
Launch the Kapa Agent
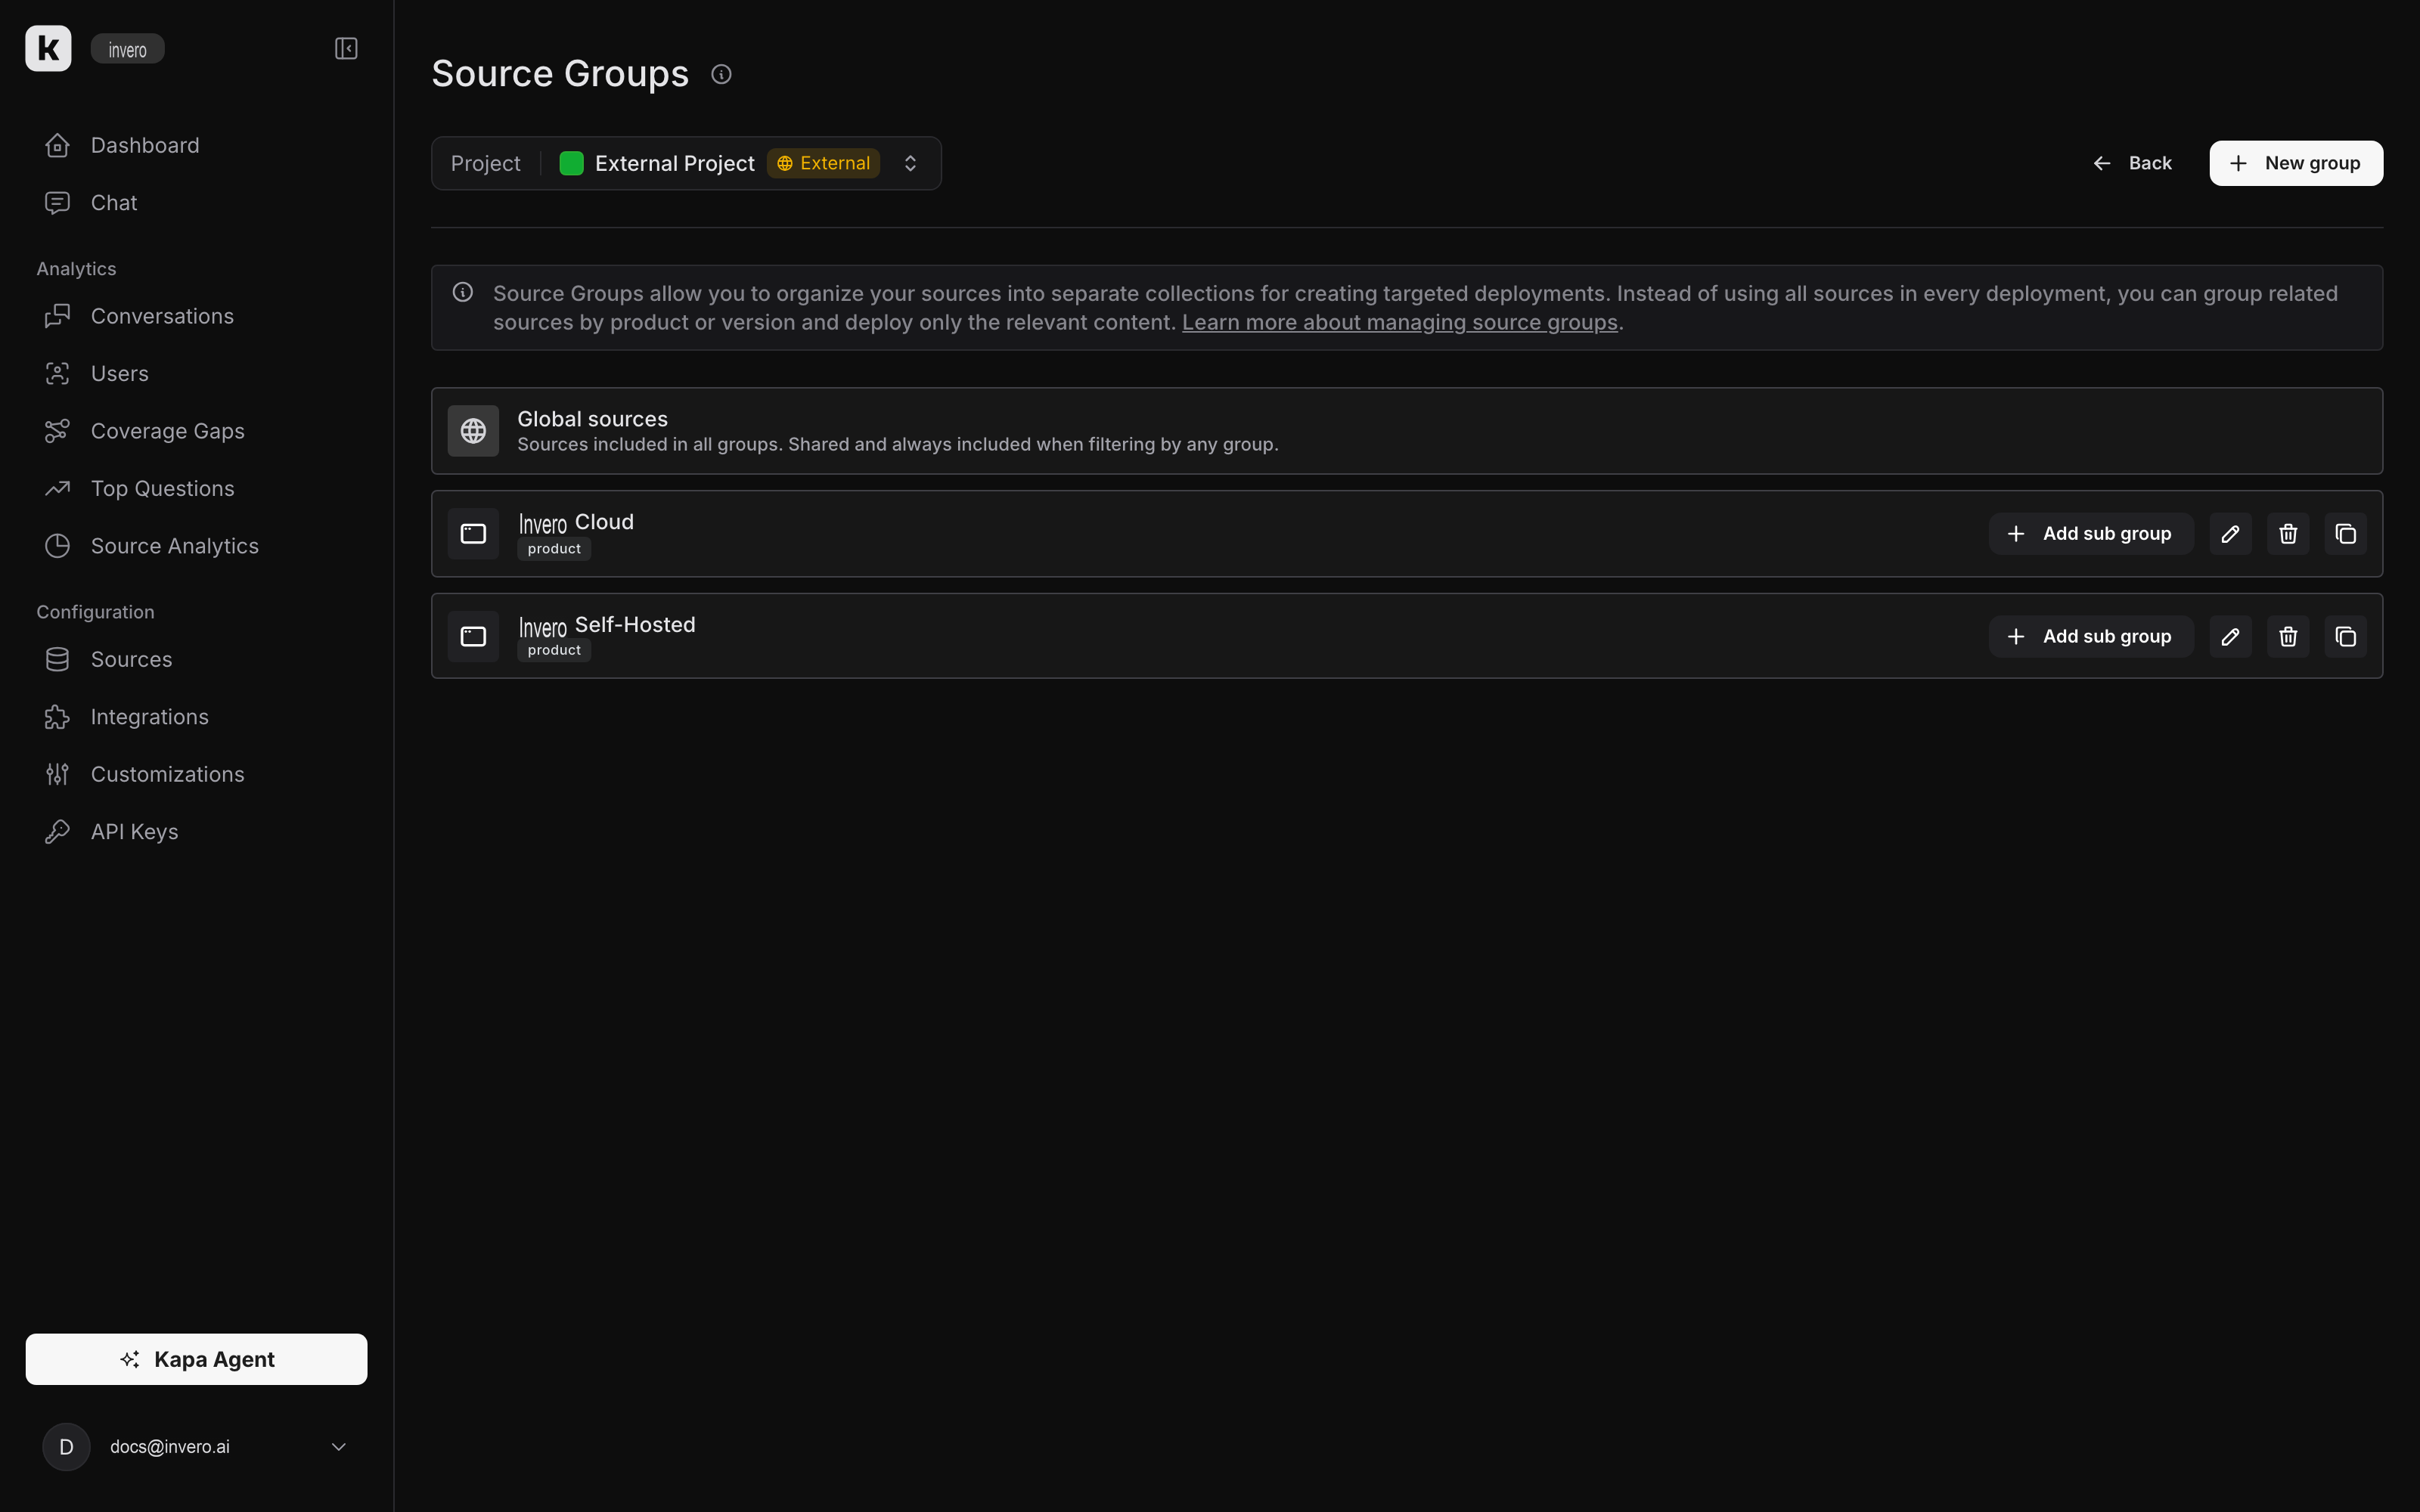coord(196,1359)
